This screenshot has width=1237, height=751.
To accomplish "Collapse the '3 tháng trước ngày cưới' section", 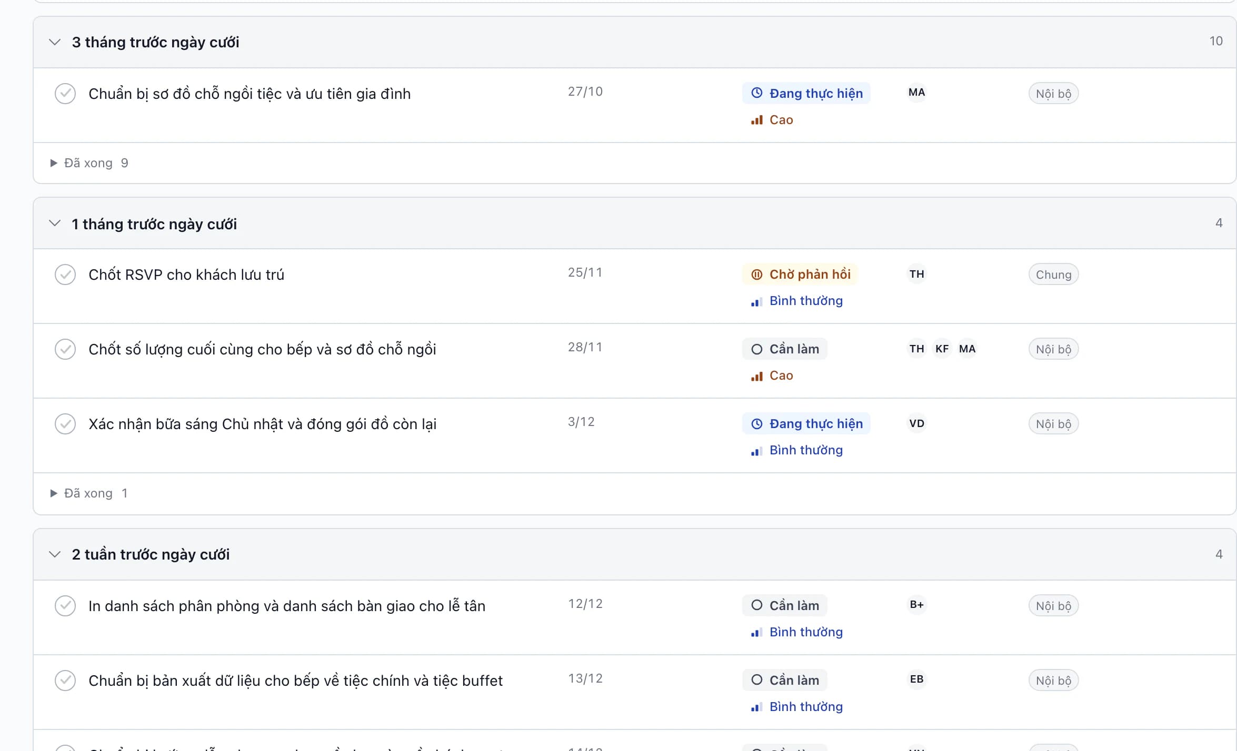I will tap(55, 42).
